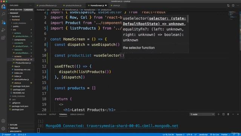Image resolution: width=241 pixels, height=136 pixels.
Task: Collapse the PROSHOP root folder
Action: (14, 13)
